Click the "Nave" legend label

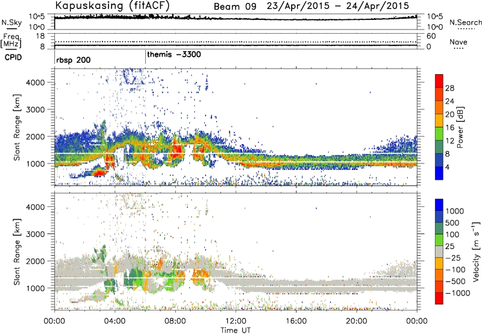(x=459, y=42)
